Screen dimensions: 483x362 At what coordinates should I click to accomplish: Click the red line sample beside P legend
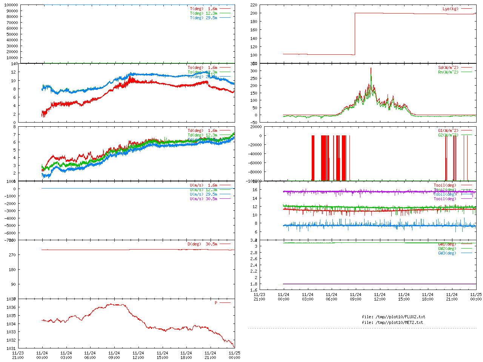point(225,303)
